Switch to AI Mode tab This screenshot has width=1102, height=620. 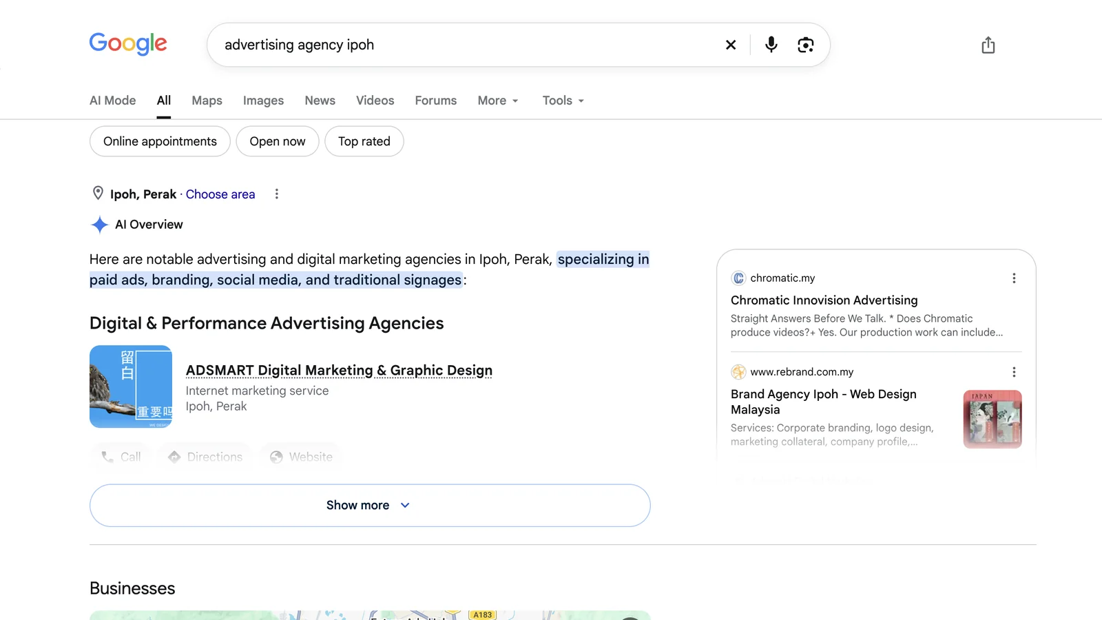point(113,101)
